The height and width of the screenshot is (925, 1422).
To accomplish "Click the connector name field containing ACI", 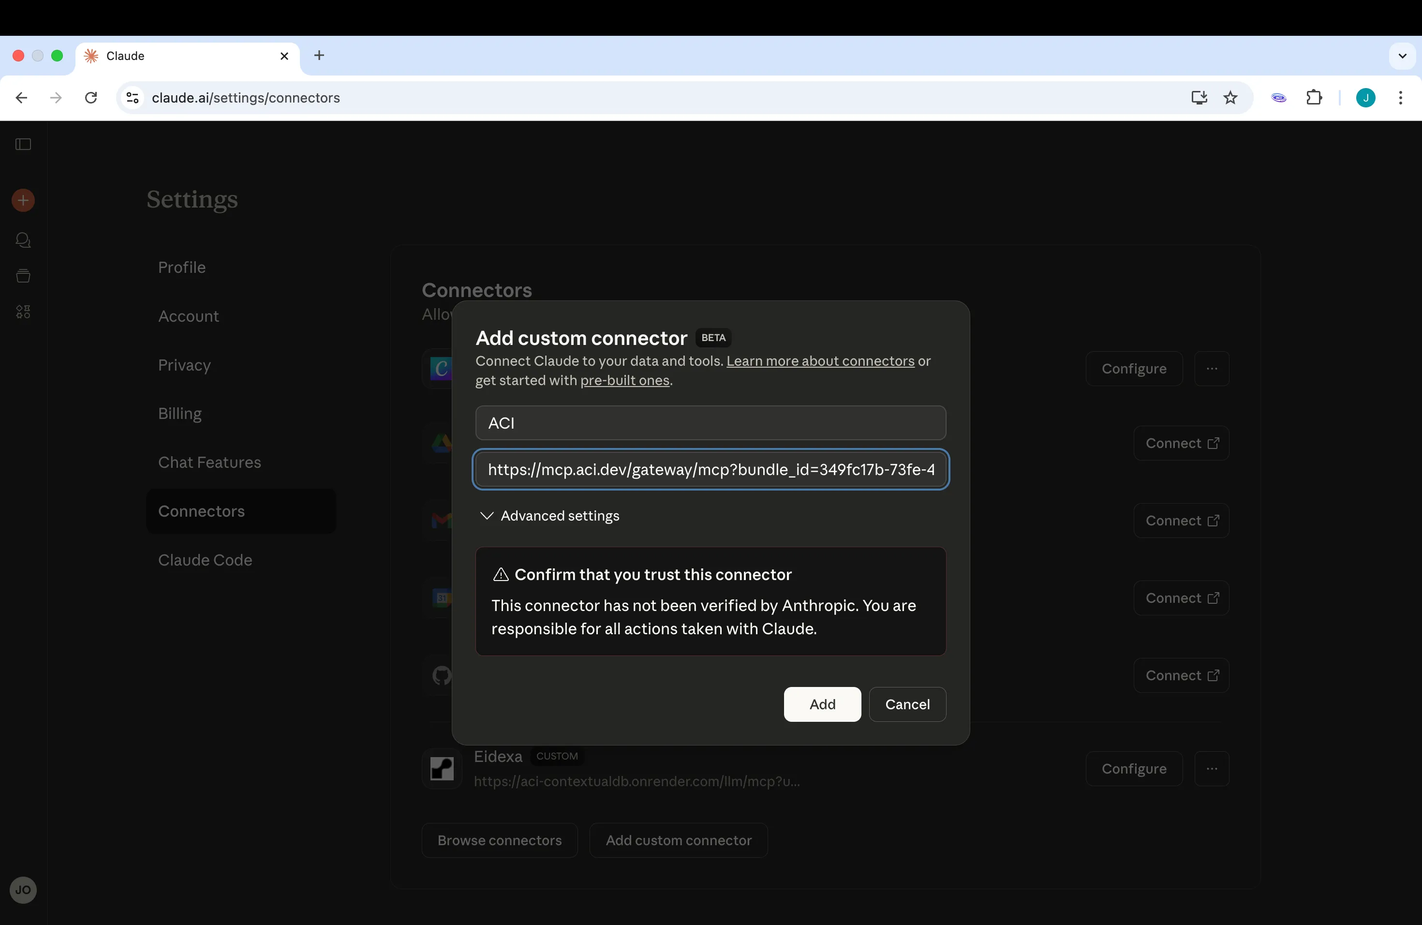I will pos(711,423).
